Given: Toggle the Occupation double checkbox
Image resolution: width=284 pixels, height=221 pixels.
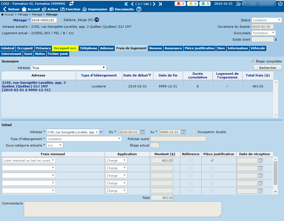Looking at the screenshot, I should click(x=194, y=132).
